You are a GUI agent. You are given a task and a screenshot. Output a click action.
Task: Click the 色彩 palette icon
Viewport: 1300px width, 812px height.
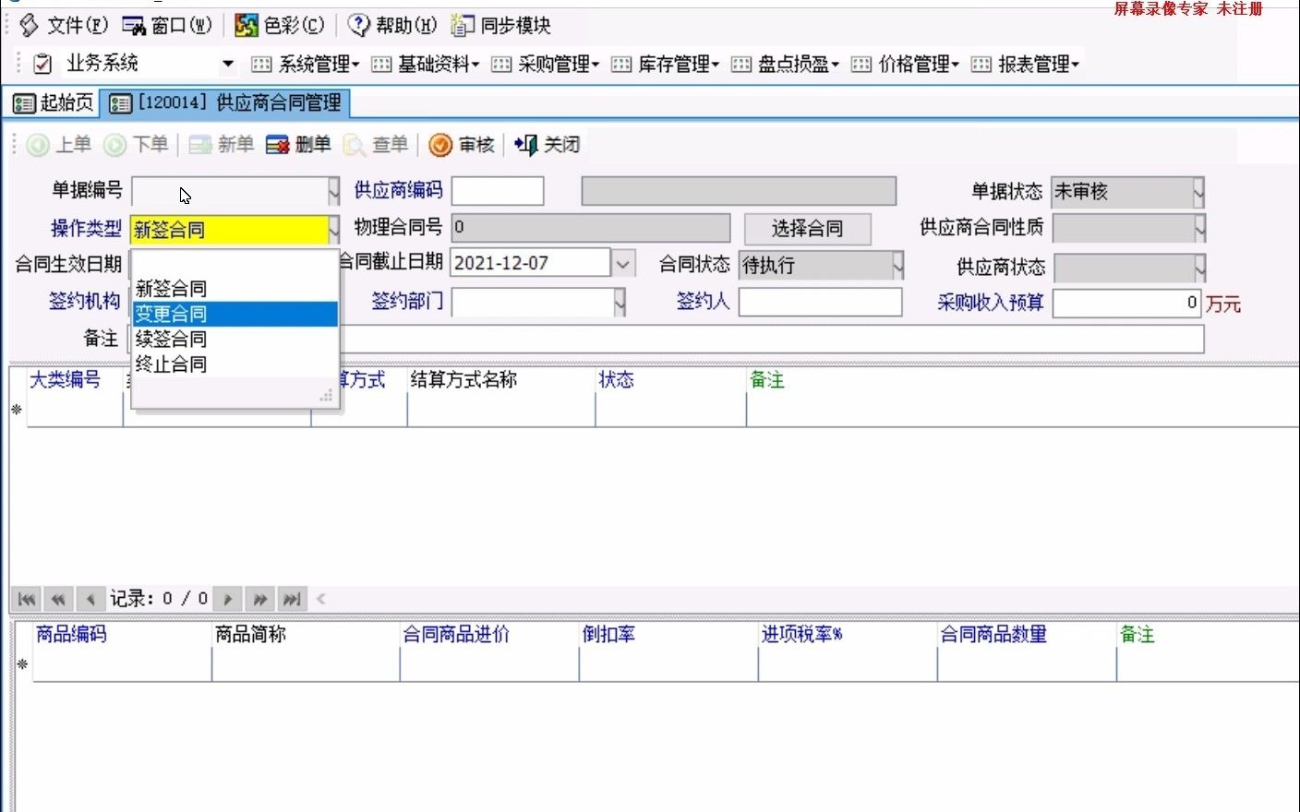coord(246,25)
